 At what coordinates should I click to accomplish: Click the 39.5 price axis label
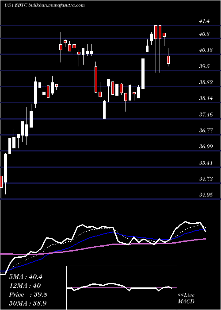pos(205,66)
